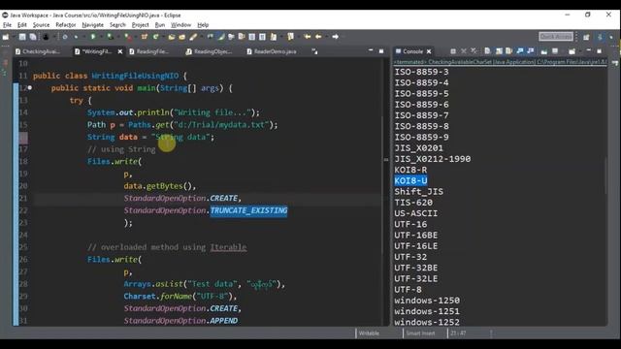
Task: Show the hidden editor tabs list
Action: [x=314, y=51]
